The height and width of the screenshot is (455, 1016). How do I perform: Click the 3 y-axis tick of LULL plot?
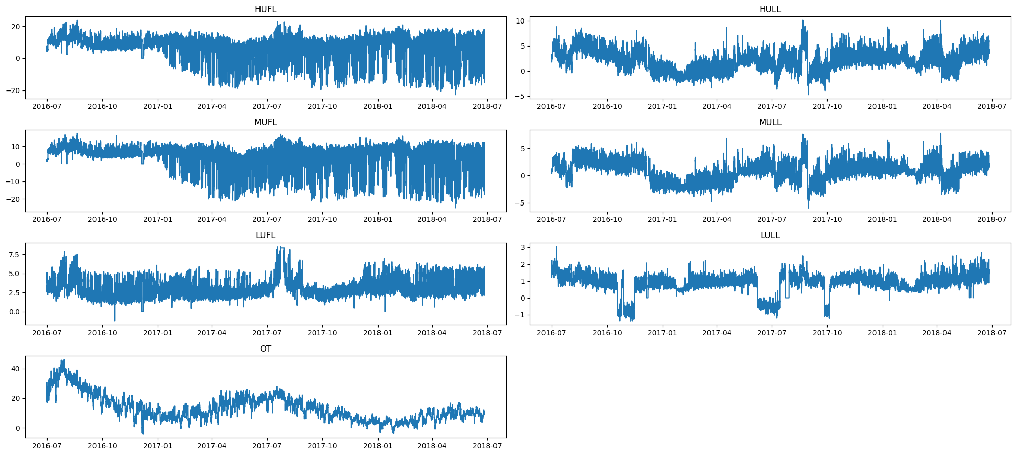point(522,247)
